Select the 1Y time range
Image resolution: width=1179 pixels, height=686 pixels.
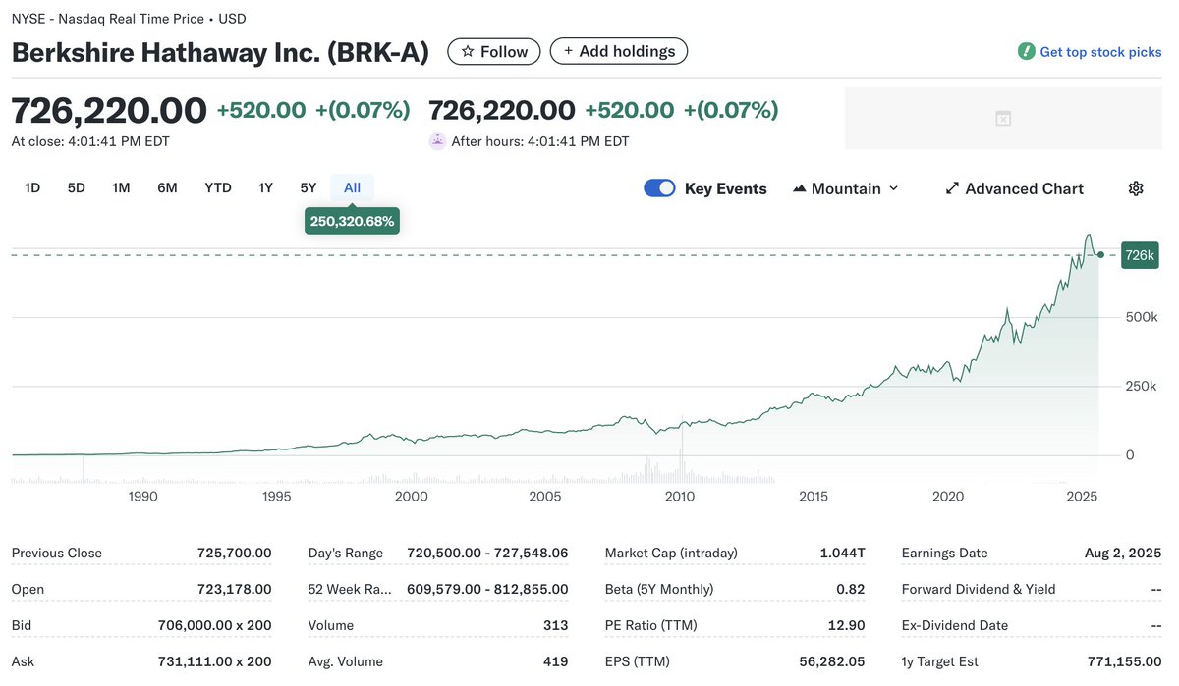point(265,187)
